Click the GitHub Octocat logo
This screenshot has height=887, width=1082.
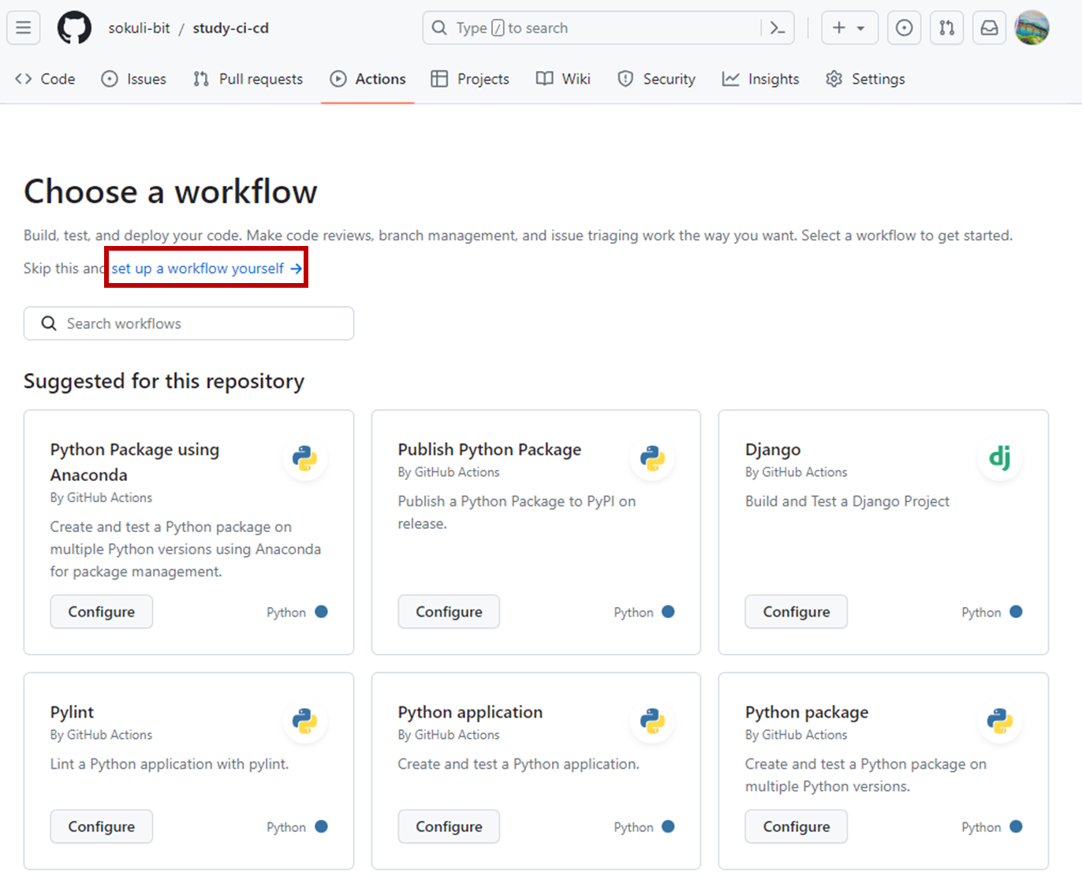click(74, 28)
